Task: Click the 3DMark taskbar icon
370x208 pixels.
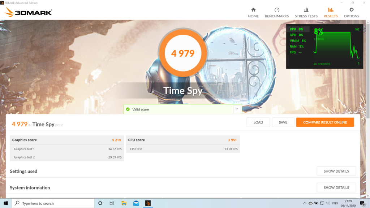Action: 148,203
